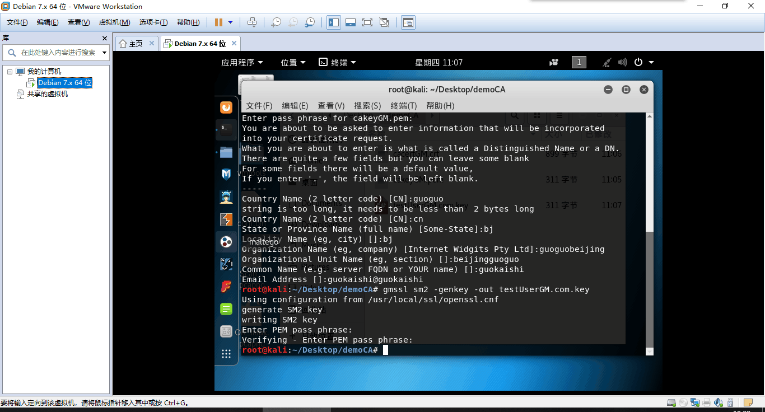Viewport: 765px width, 412px height.
Task: Click the workspace indicator 1
Action: (579, 62)
